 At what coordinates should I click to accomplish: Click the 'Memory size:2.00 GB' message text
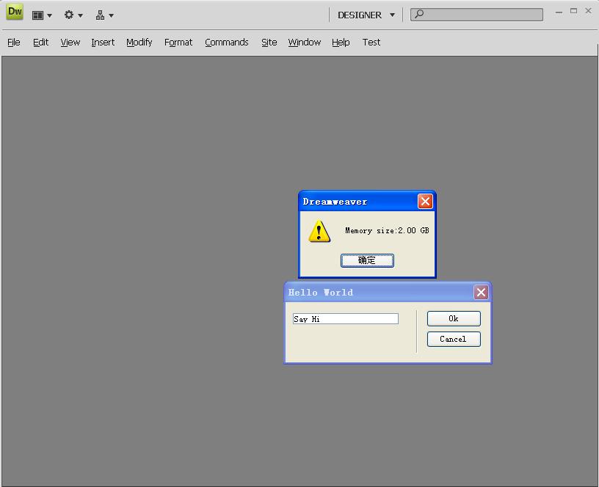pos(387,230)
